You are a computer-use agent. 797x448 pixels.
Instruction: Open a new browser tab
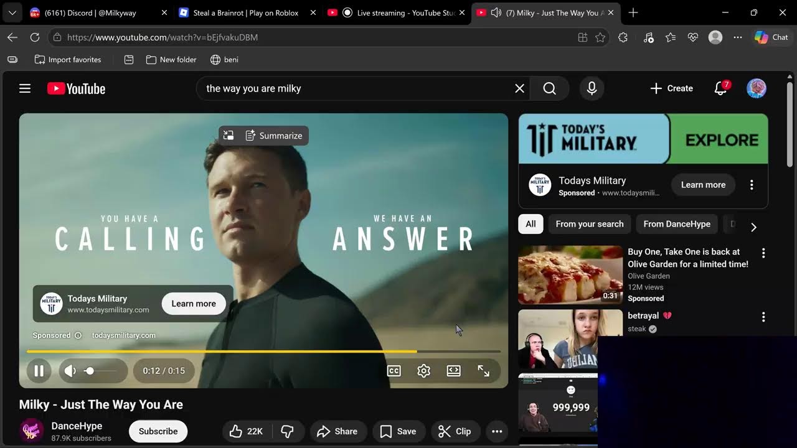tap(633, 12)
